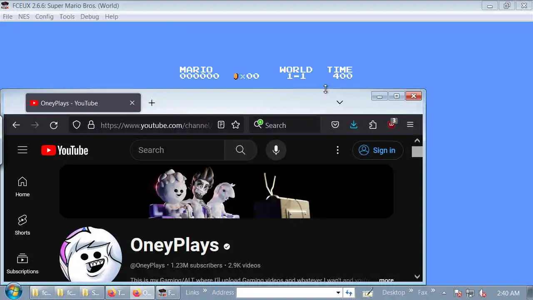Screen dimensions: 533x300
Task: Expand the Fax toolbar chevron
Action: tap(433, 290)
